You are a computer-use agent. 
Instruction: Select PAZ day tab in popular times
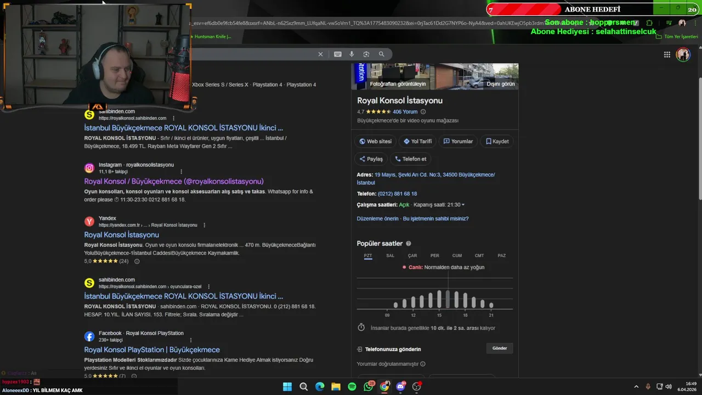click(x=501, y=256)
